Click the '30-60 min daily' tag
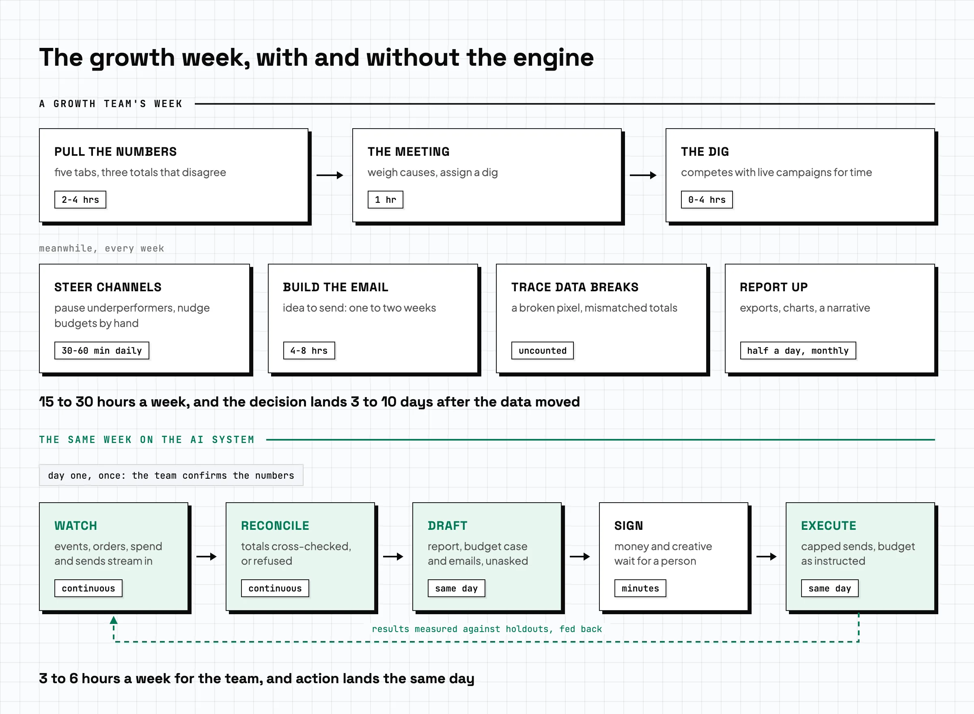 coord(101,351)
